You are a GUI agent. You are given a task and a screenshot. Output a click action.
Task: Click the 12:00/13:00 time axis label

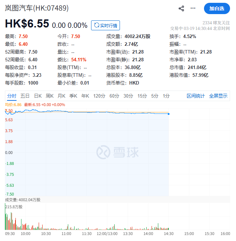107,234
